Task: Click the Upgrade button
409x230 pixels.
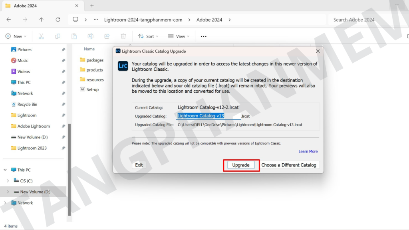Action: click(241, 165)
